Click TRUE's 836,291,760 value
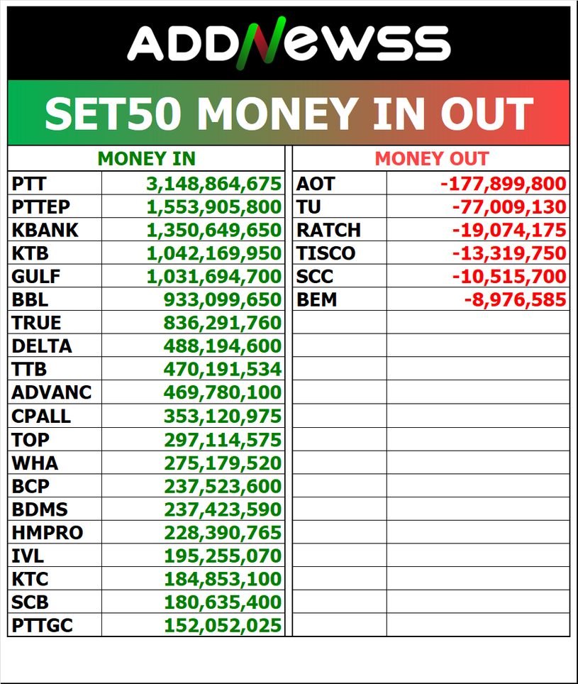578x684 pixels. click(x=223, y=324)
